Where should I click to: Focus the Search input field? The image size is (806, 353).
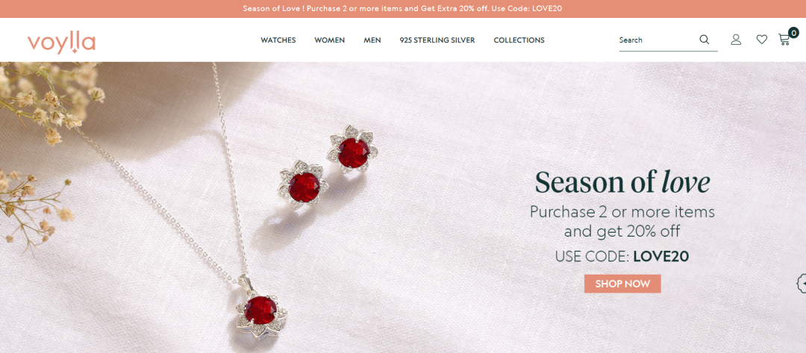(x=658, y=40)
